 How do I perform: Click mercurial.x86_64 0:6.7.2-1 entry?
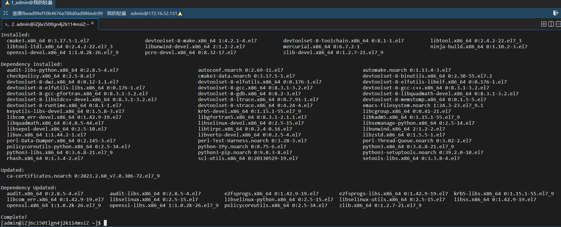coord(321,46)
